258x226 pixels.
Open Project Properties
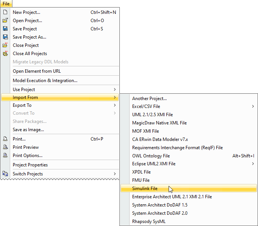[x=30, y=165]
